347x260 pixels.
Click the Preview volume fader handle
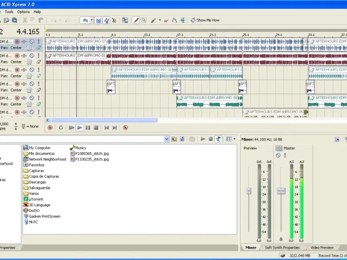[x=249, y=191]
